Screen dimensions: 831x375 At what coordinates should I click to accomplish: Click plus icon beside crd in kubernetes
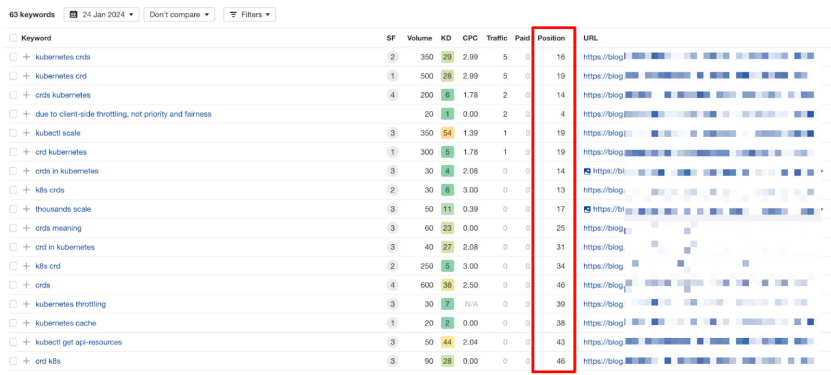click(26, 247)
